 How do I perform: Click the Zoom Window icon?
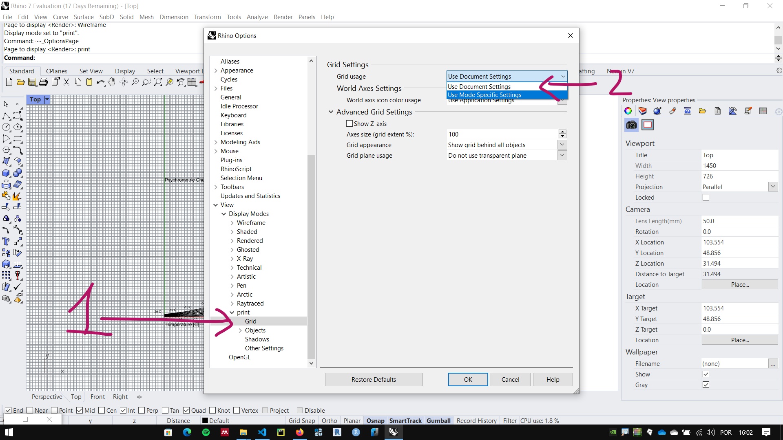(x=146, y=82)
